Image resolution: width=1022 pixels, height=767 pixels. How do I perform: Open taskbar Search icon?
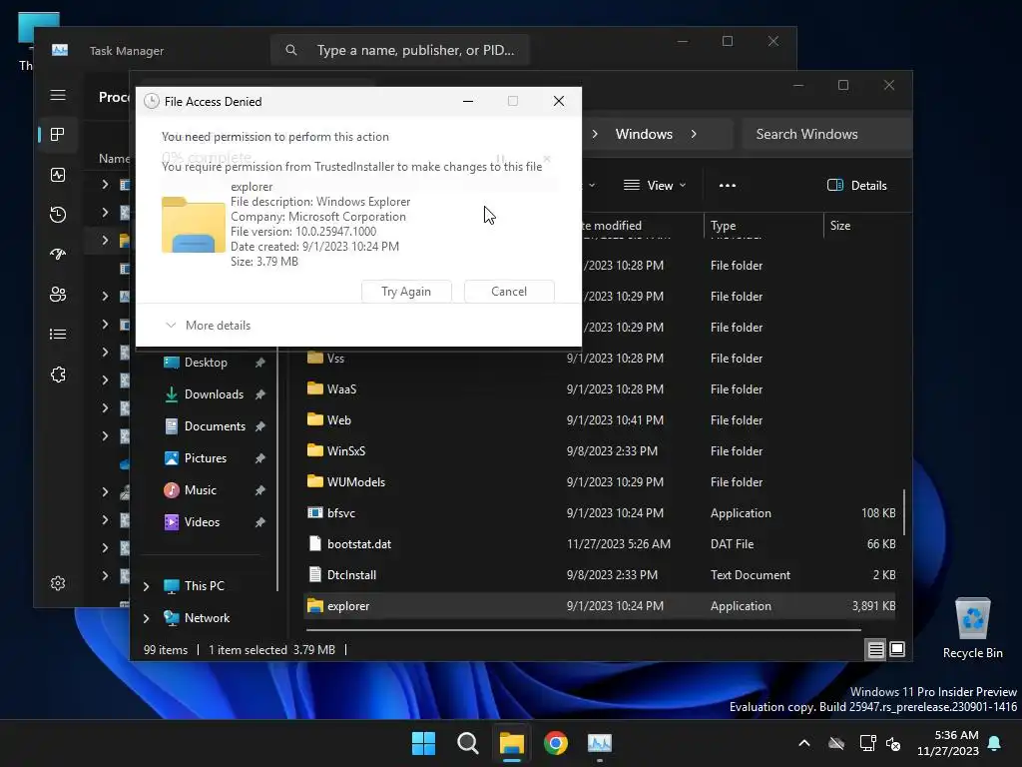468,743
